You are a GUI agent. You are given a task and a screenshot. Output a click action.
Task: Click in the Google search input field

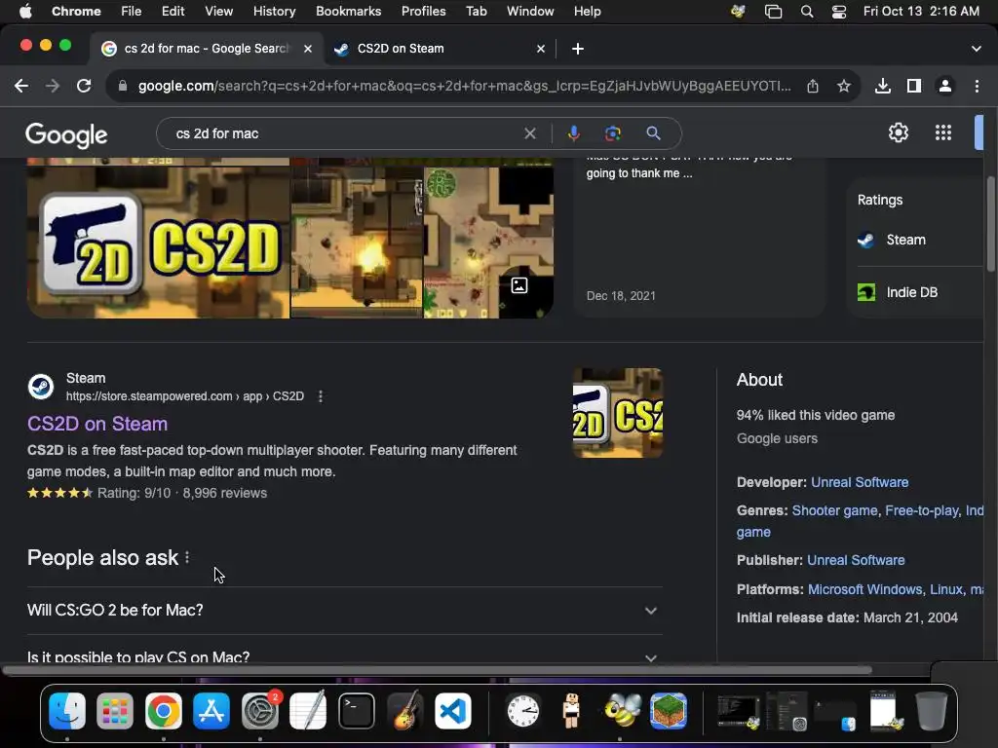(x=344, y=133)
